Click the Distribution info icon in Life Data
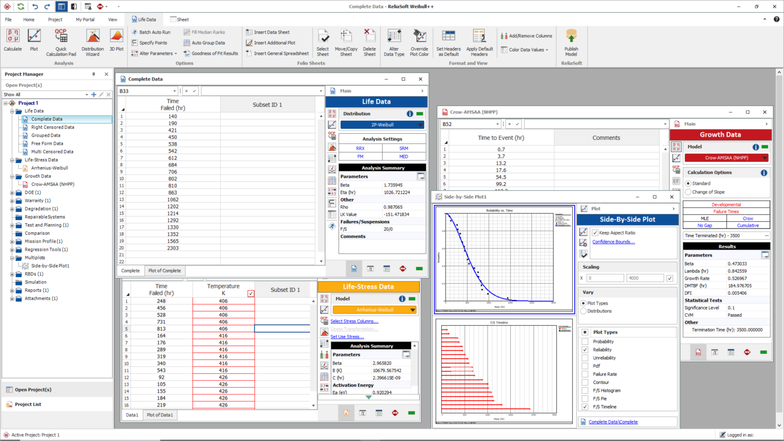 click(x=410, y=114)
